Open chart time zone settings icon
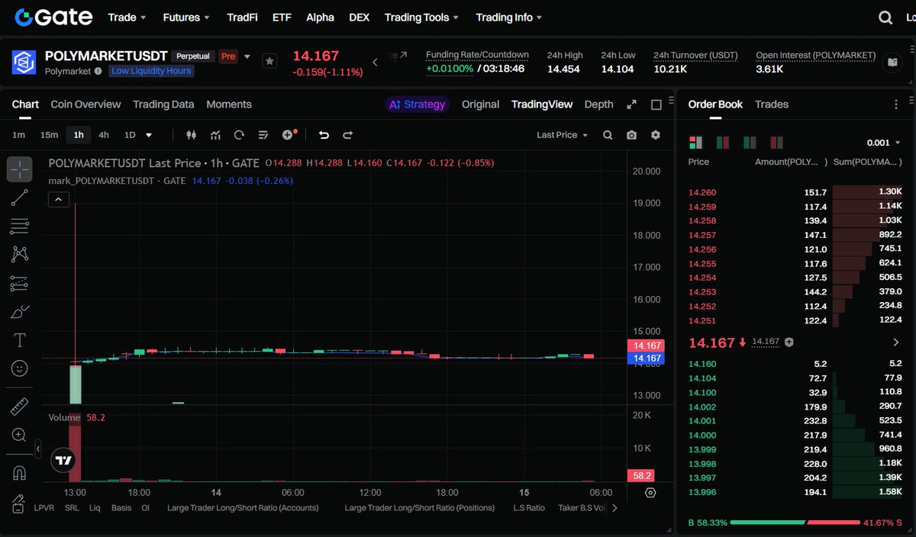Image resolution: width=916 pixels, height=537 pixels. point(650,493)
